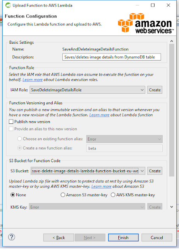The width and height of the screenshot is (179, 250).
Task: Click the help question mark icon
Action: point(12,237)
